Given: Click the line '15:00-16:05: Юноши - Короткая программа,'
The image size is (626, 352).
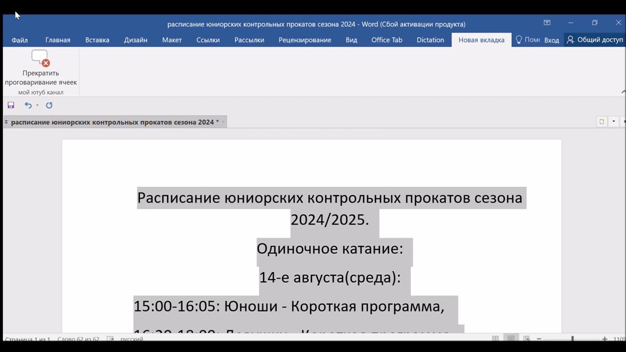Looking at the screenshot, I should [289, 306].
